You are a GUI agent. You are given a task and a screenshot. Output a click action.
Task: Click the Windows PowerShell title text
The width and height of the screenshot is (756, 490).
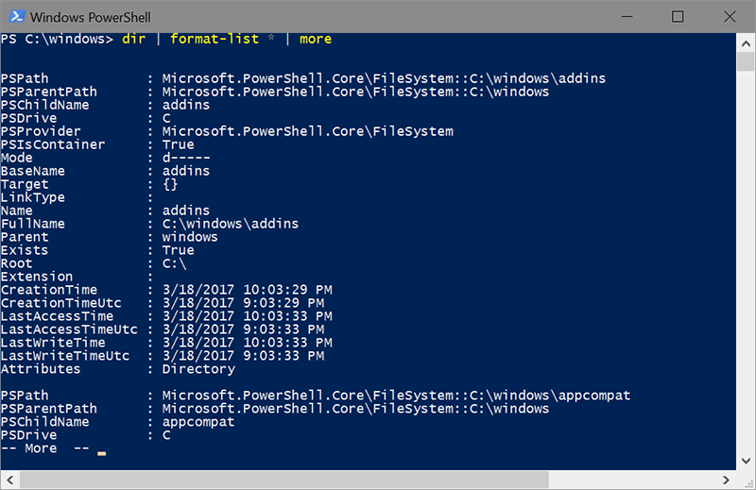click(91, 16)
